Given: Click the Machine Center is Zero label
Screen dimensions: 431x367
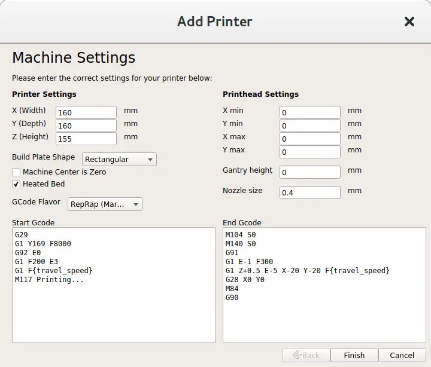Looking at the screenshot, I should click(65, 172).
